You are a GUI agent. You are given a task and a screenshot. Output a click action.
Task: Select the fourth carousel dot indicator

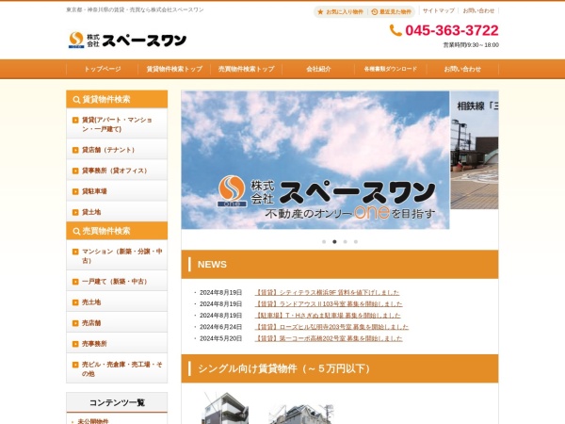click(356, 242)
